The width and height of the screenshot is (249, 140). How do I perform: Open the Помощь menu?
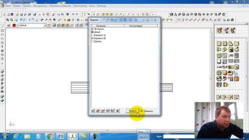101,6
